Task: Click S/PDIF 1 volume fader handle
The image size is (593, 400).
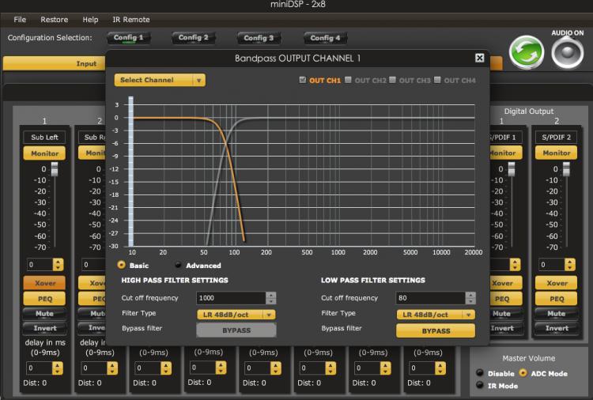Action: tap(512, 169)
